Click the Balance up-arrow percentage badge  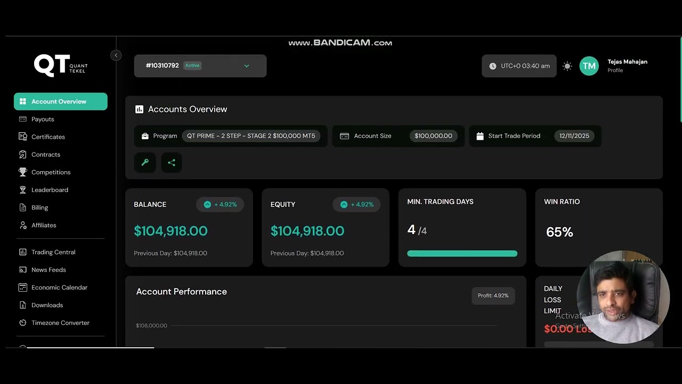pos(220,204)
